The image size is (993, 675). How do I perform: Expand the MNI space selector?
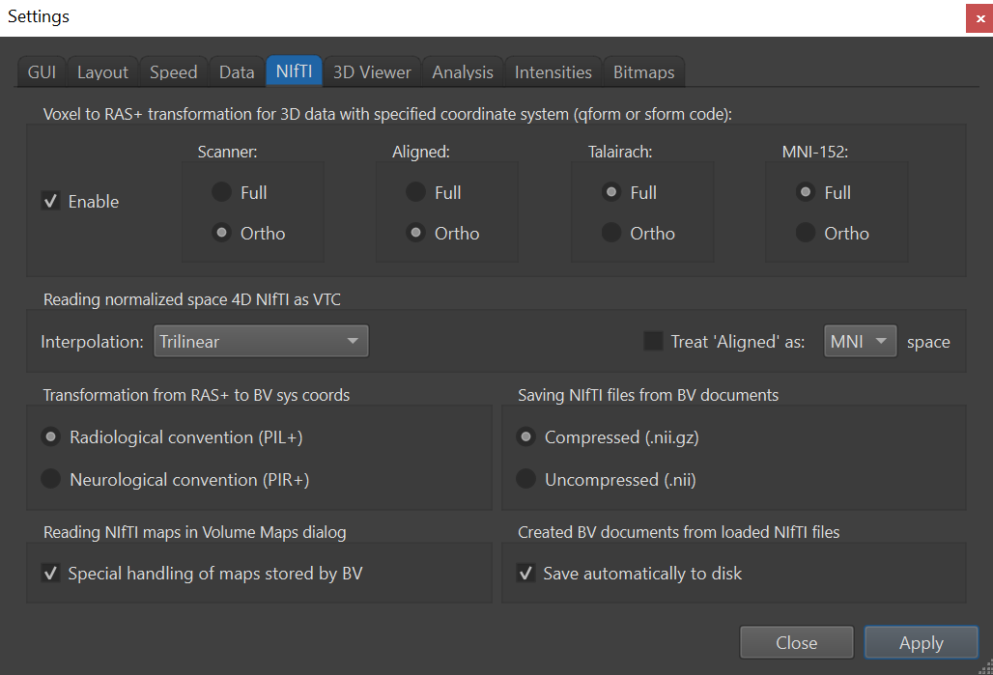(860, 341)
